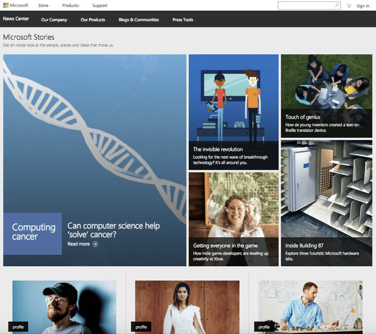The image size is (376, 334).
Task: Click the Sign in link
Action: pyautogui.click(x=363, y=6)
